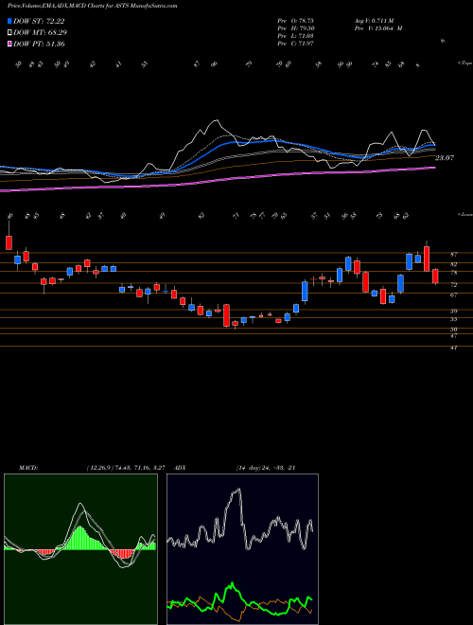The image size is (473, 625).
Task: Click the MACD (12,26,9) values text
Action: click(128, 468)
